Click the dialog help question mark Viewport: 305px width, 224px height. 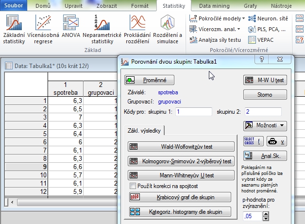click(262, 59)
